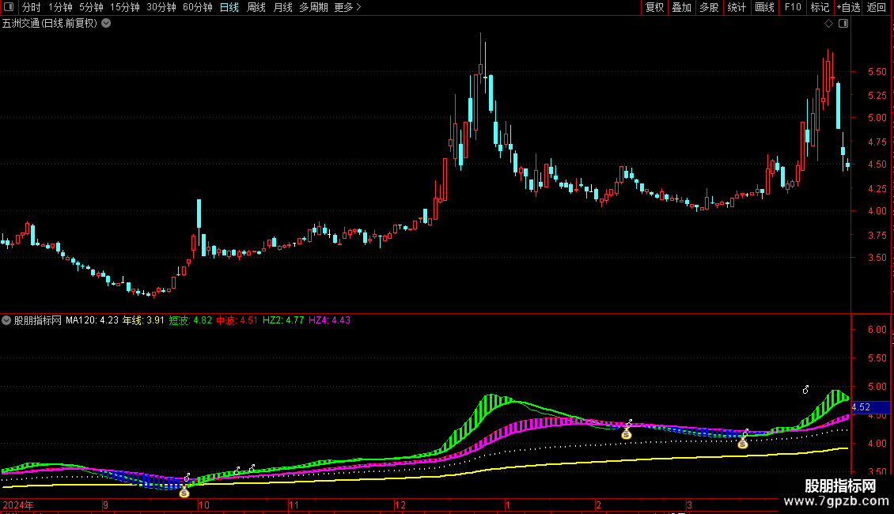The image size is (894, 514).
Task: Select the 月线 monthly tab
Action: (282, 7)
